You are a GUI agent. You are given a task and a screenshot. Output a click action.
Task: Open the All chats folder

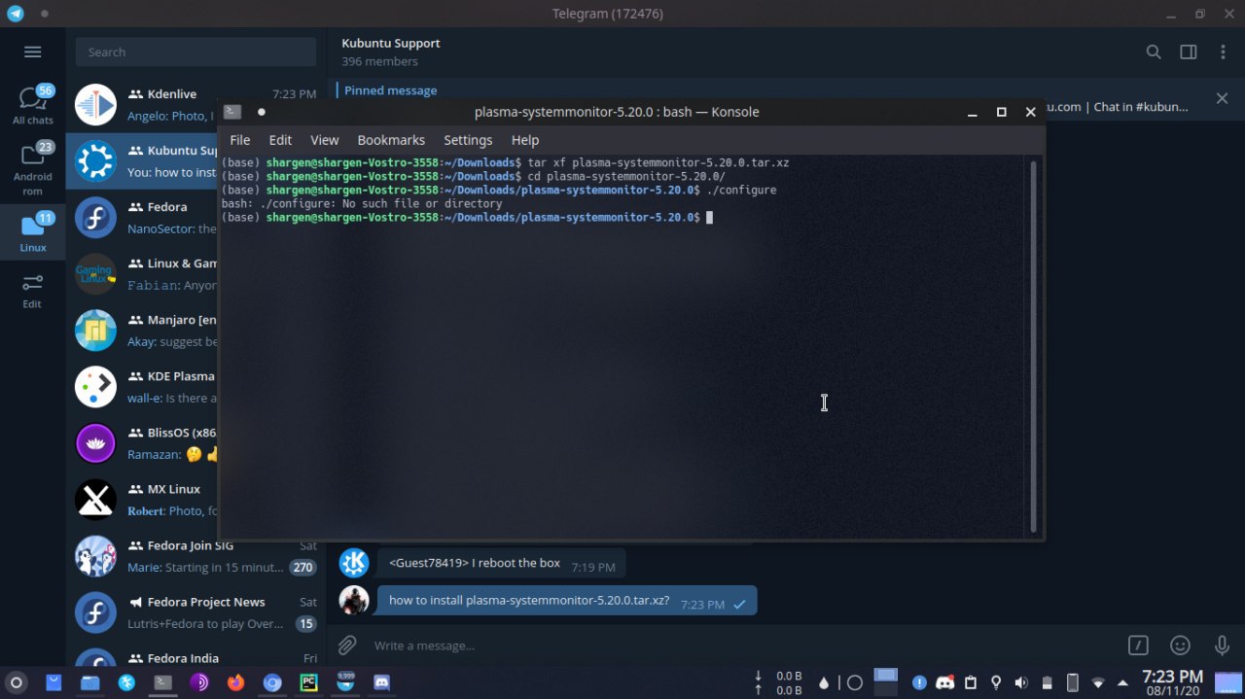pyautogui.click(x=32, y=105)
